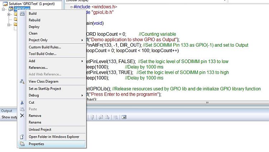Click Go to Previous Message icon in Output

coord(101,117)
